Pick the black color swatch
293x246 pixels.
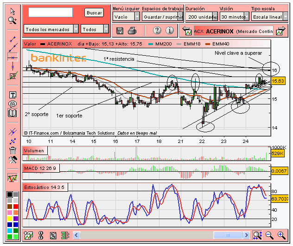coord(10,194)
